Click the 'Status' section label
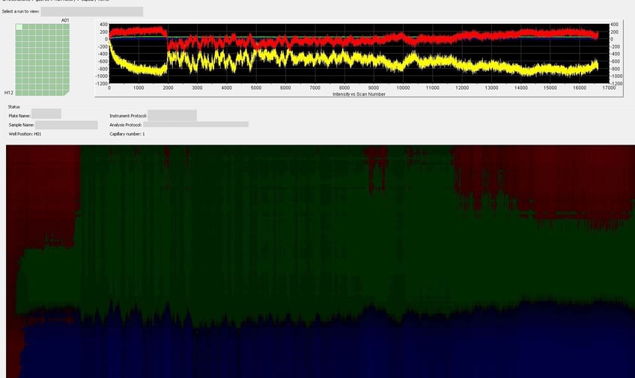 [13, 107]
